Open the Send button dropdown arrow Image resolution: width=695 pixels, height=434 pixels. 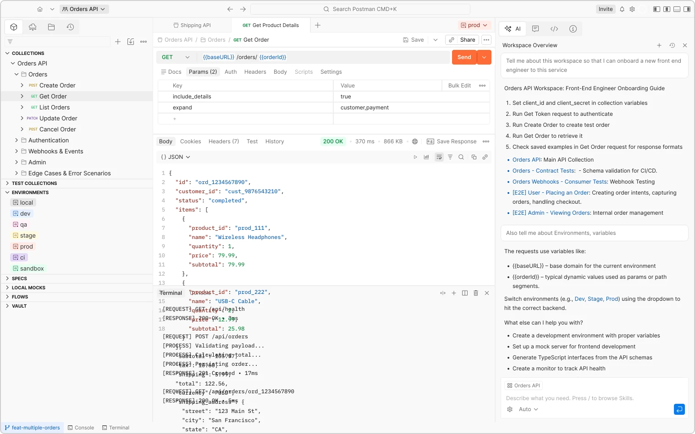pyautogui.click(x=485, y=57)
